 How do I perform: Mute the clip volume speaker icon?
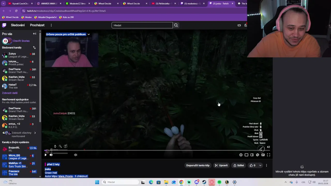[x=51, y=155]
